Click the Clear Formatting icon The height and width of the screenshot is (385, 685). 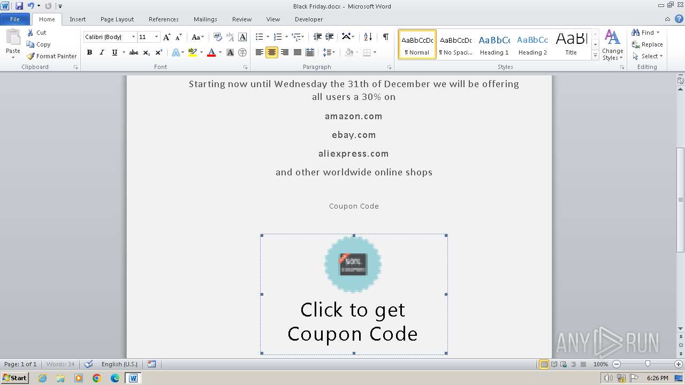[217, 37]
